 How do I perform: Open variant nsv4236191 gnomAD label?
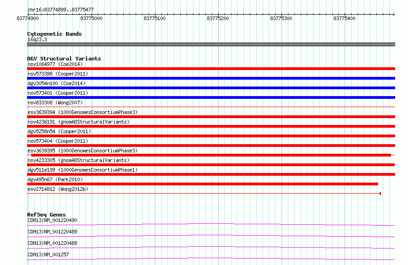click(78, 122)
